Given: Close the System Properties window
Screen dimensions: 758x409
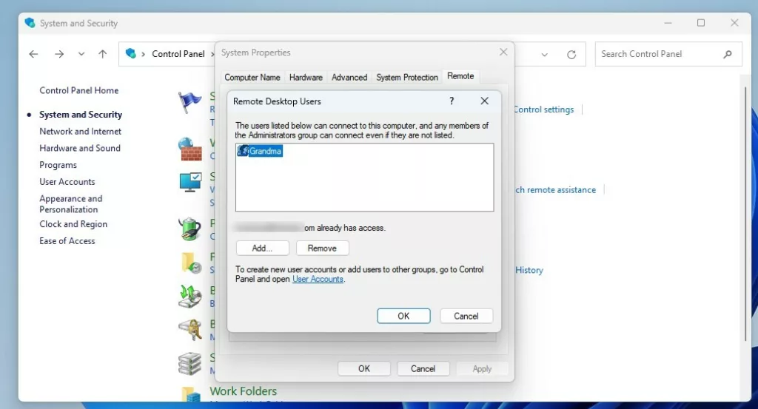Looking at the screenshot, I should coord(503,52).
